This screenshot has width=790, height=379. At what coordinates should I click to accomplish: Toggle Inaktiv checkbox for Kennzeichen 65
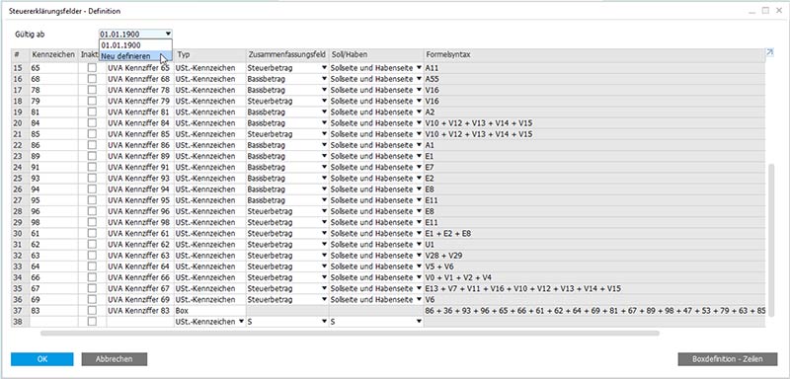point(92,67)
